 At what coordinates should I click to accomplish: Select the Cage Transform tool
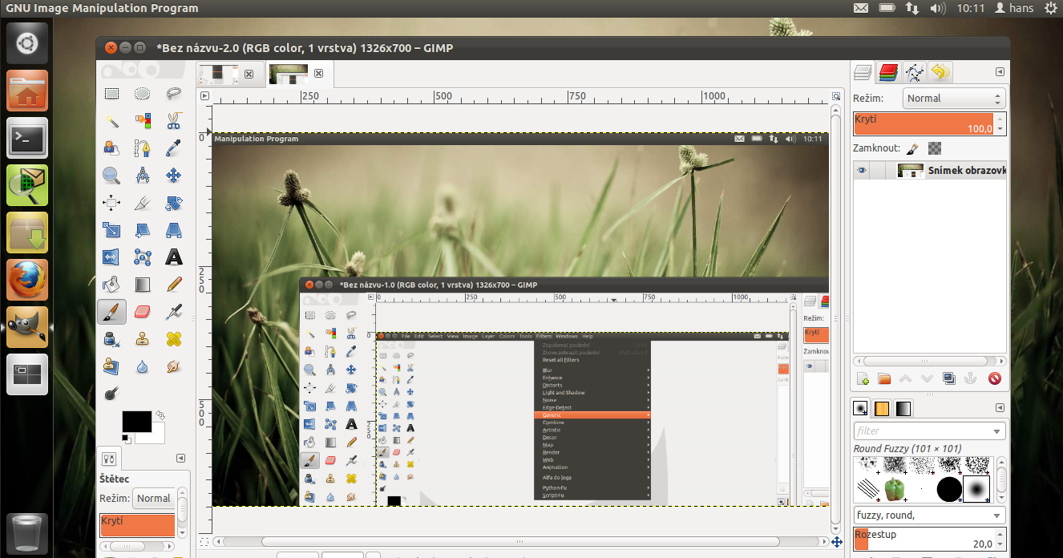click(x=142, y=257)
